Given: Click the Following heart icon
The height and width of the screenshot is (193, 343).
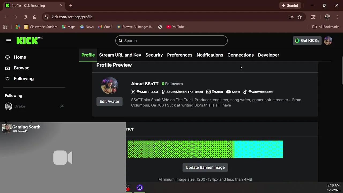Looking at the screenshot, I should coord(8,79).
